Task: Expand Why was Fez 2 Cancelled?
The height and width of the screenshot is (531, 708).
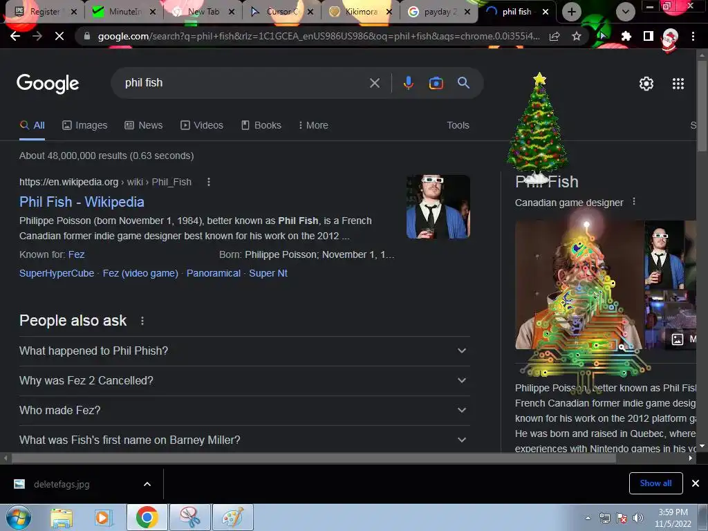Action: (x=244, y=381)
